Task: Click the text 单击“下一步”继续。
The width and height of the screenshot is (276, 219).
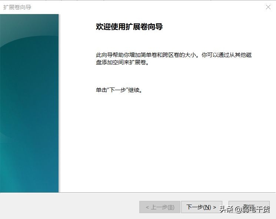Action: coord(119,90)
